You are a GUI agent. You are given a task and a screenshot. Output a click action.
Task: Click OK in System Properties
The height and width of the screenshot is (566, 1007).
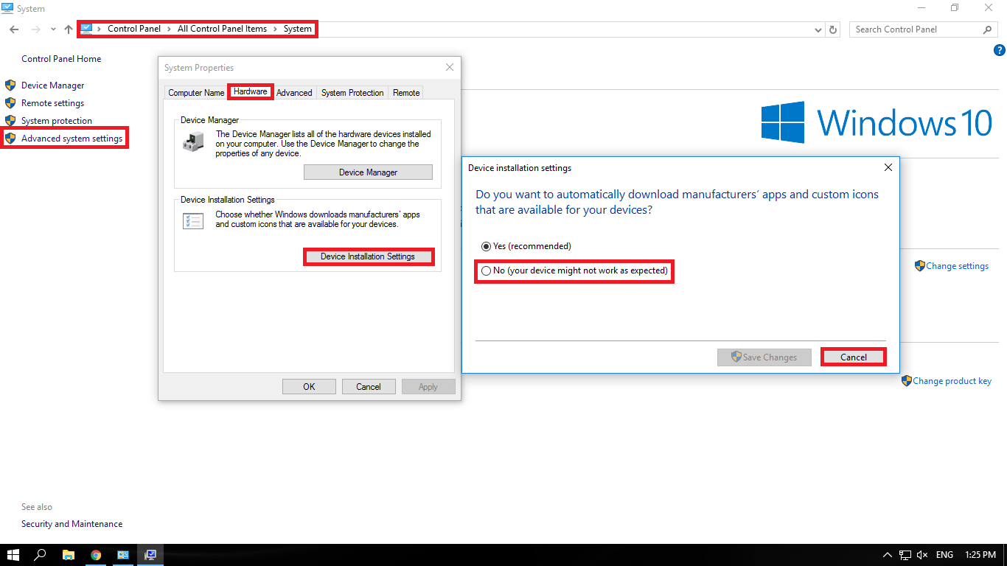pyautogui.click(x=309, y=387)
